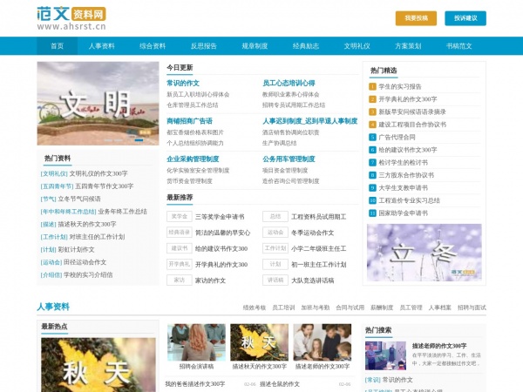Image resolution: width=523 pixels, height=392 pixels.
Task: Click the 文明 banner slideshow image
Action: point(98,105)
